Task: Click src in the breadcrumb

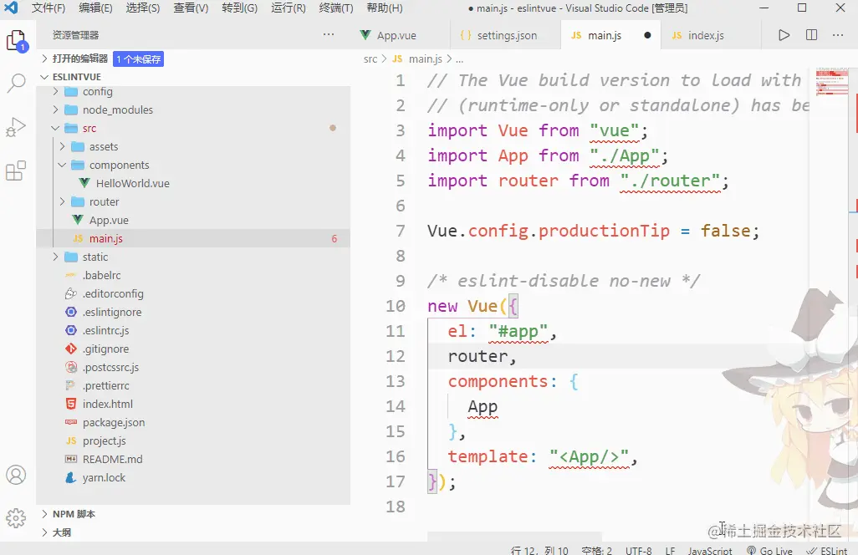Action: 370,59
